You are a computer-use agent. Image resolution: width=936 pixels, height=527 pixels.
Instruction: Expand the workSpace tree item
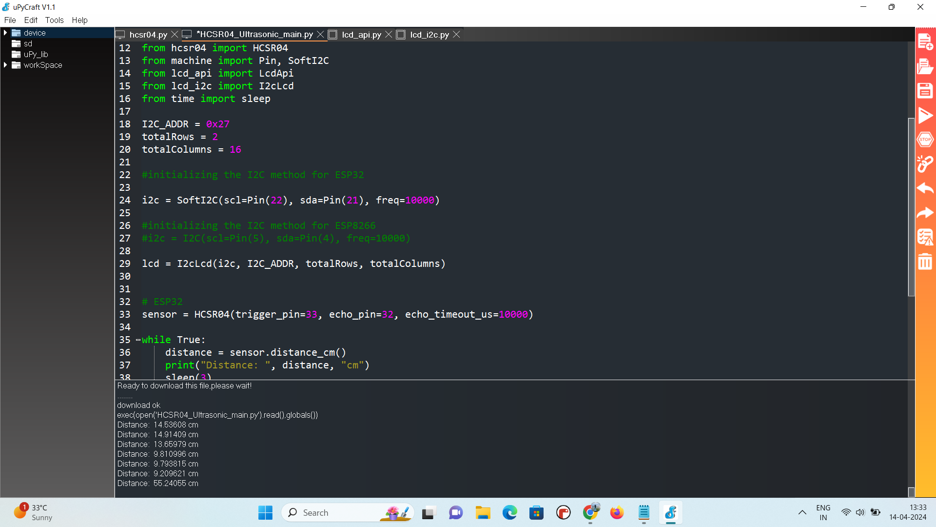(x=5, y=64)
